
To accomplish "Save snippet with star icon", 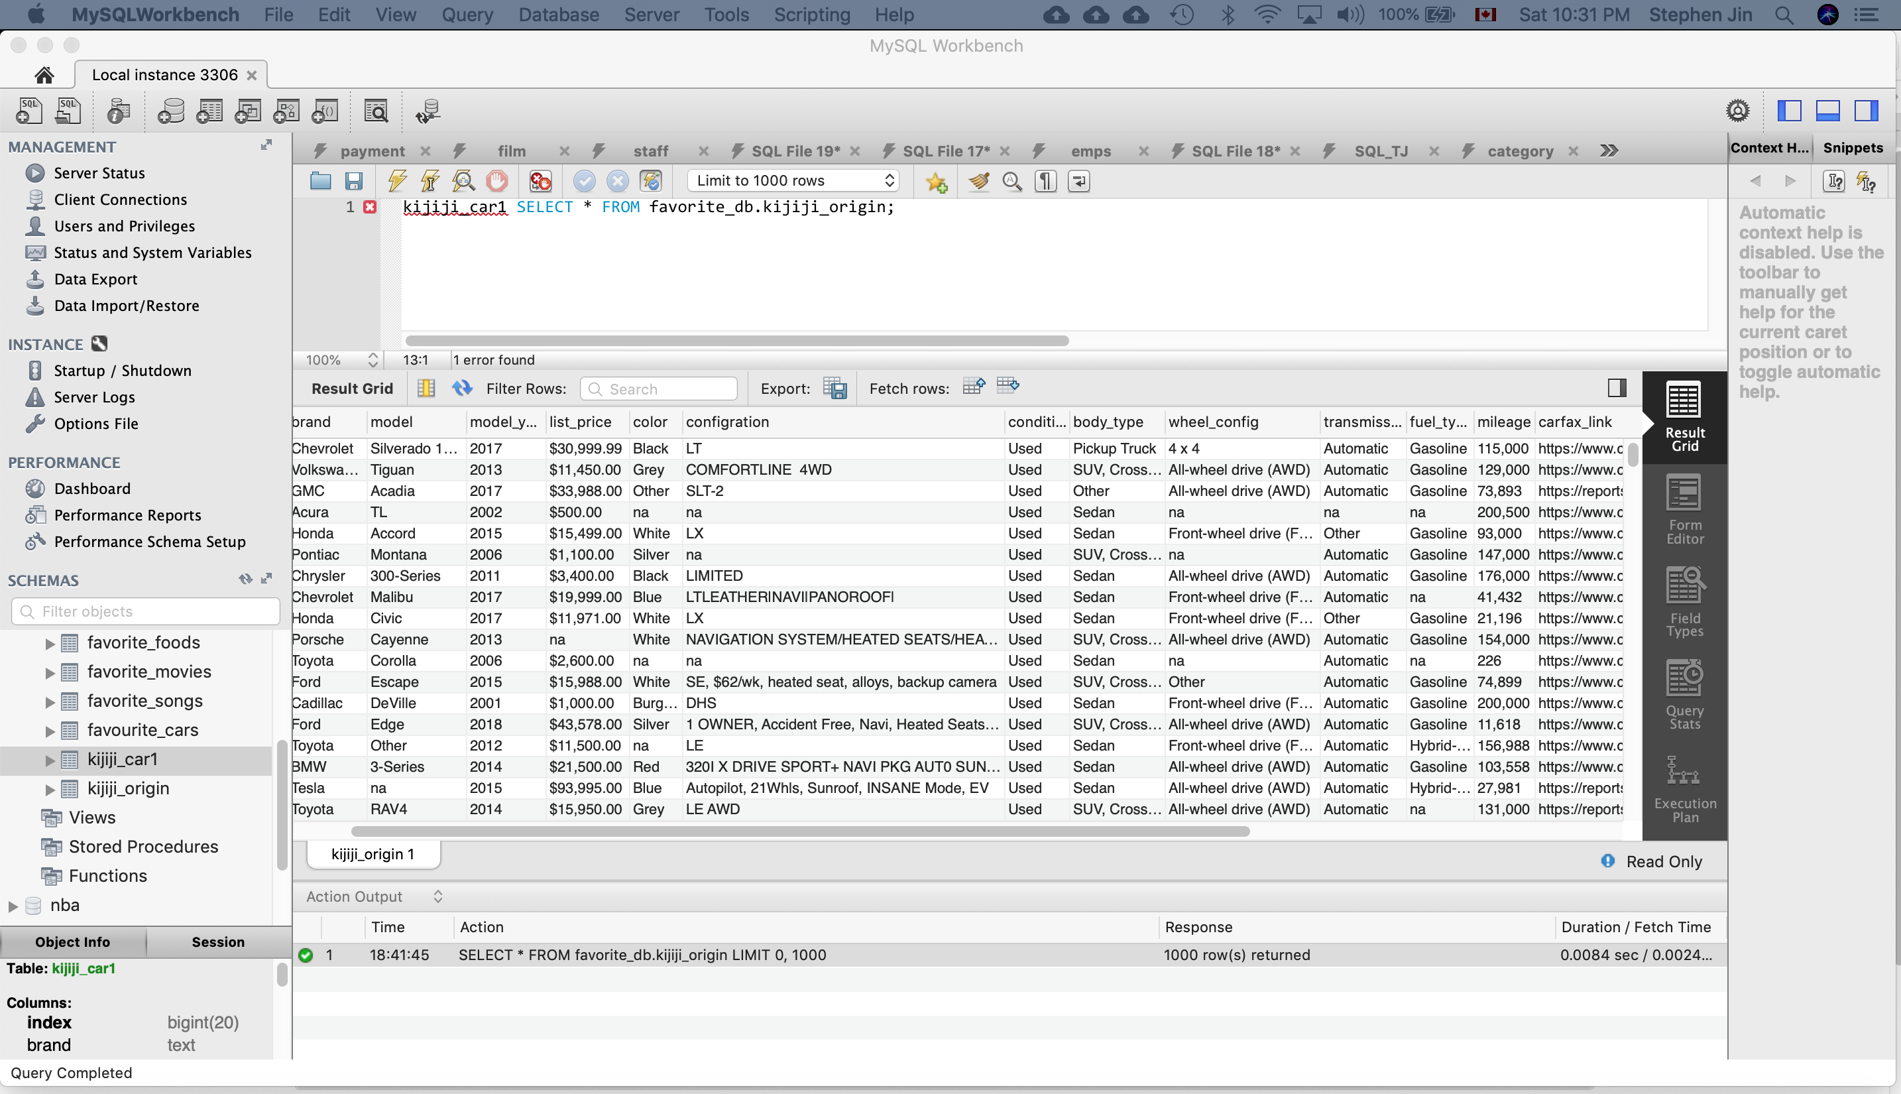I will point(937,181).
